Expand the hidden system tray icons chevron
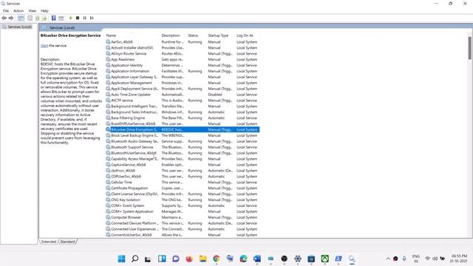The height and width of the screenshot is (266, 473). coord(388,259)
